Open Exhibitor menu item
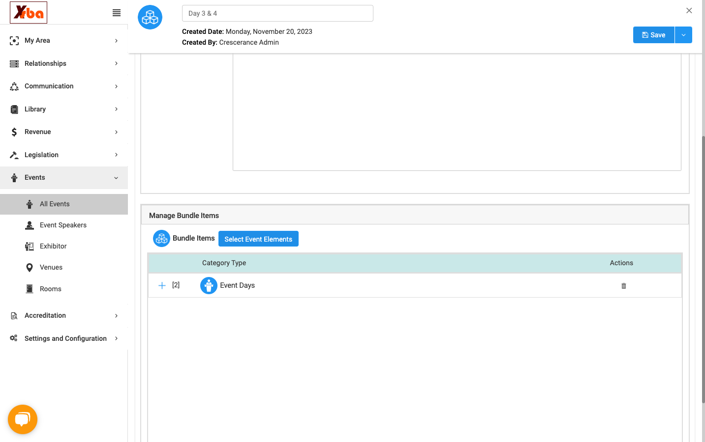 (x=64, y=247)
